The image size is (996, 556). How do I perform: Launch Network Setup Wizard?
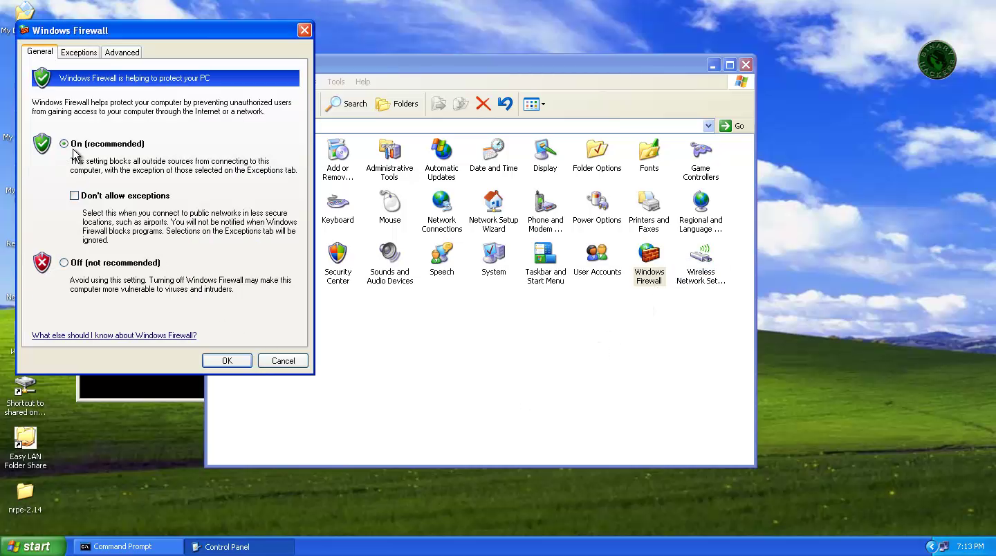click(x=493, y=212)
